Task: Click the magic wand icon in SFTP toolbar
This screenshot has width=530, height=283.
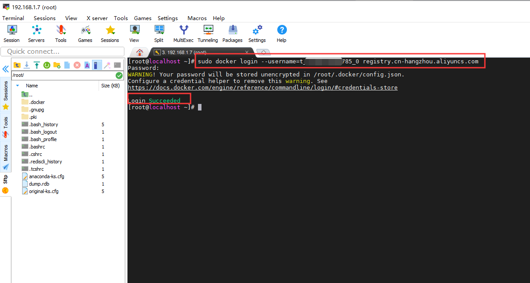Action: click(x=107, y=65)
